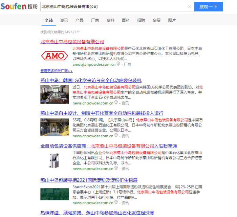Go to the 百科 tab
Image resolution: width=237 pixels, height=217 pixels.
click(126, 20)
